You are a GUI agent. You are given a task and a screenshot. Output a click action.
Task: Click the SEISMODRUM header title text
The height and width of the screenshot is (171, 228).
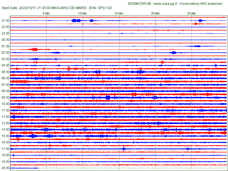pyautogui.click(x=175, y=4)
